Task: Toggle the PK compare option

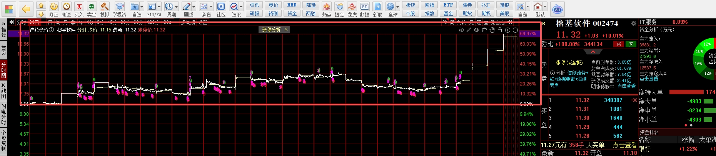Action: pos(445,22)
